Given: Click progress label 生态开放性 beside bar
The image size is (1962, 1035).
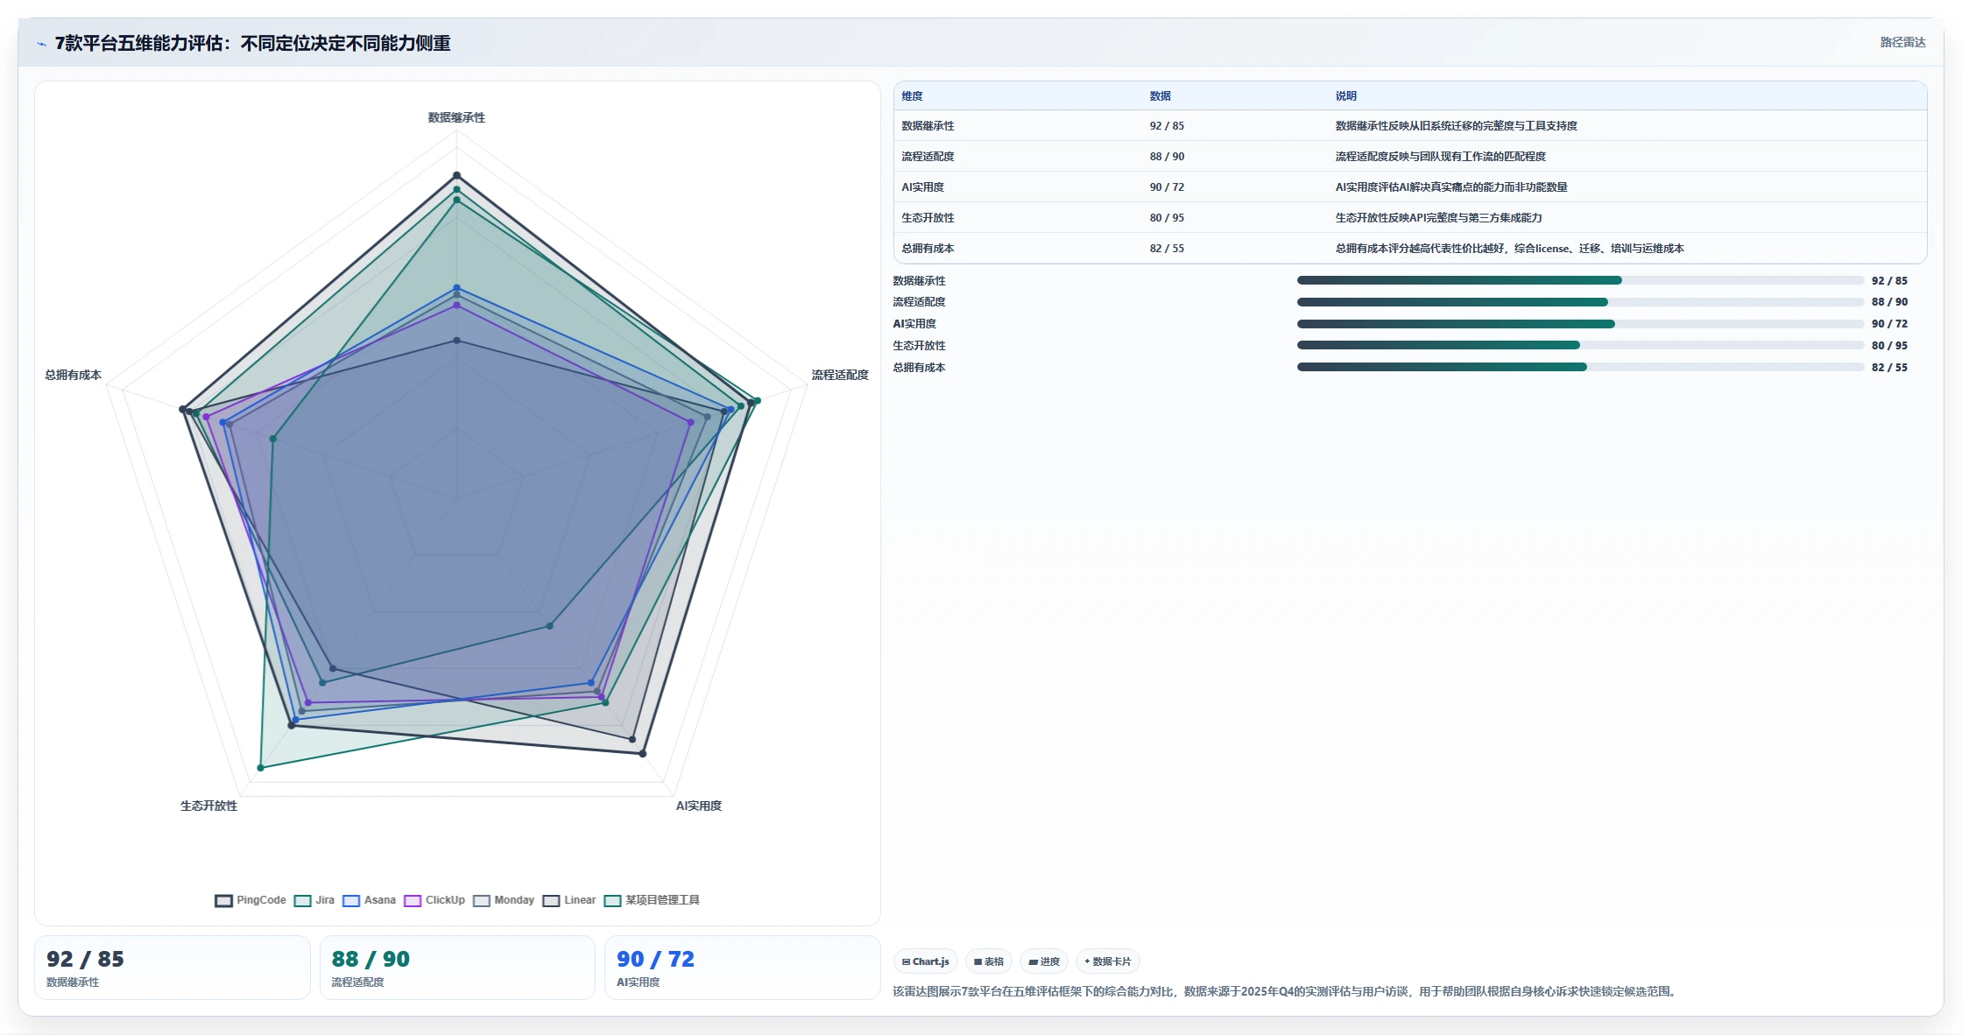Looking at the screenshot, I should 919,346.
